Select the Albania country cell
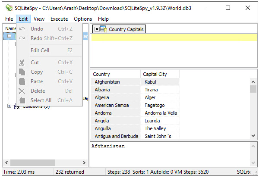 115,90
